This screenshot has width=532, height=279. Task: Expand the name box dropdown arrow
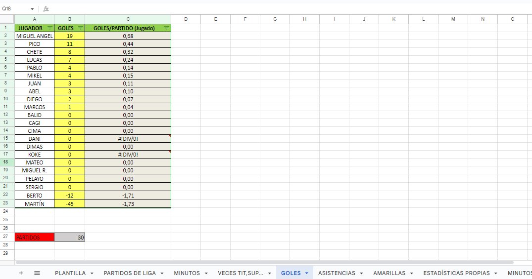[x=32, y=9]
